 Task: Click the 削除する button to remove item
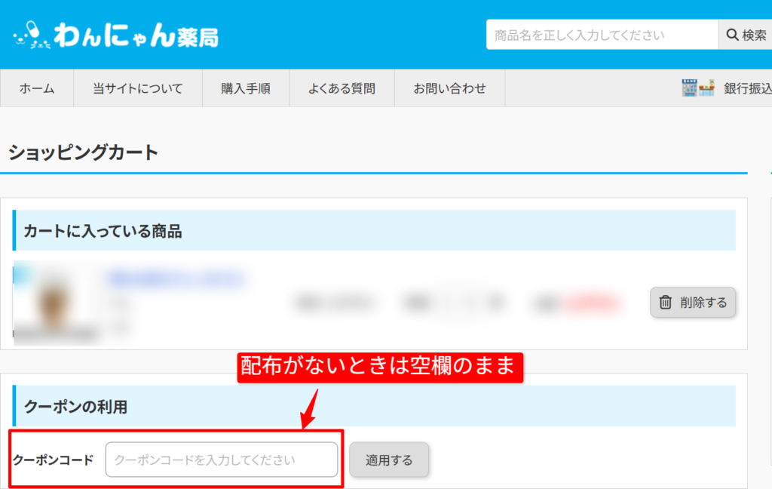693,302
